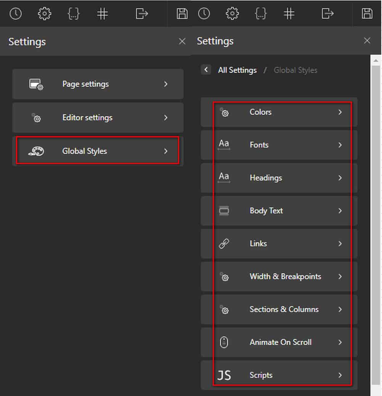Image resolution: width=382 pixels, height=396 pixels.
Task: Expand the Fonts settings chevron
Action: tap(340, 145)
